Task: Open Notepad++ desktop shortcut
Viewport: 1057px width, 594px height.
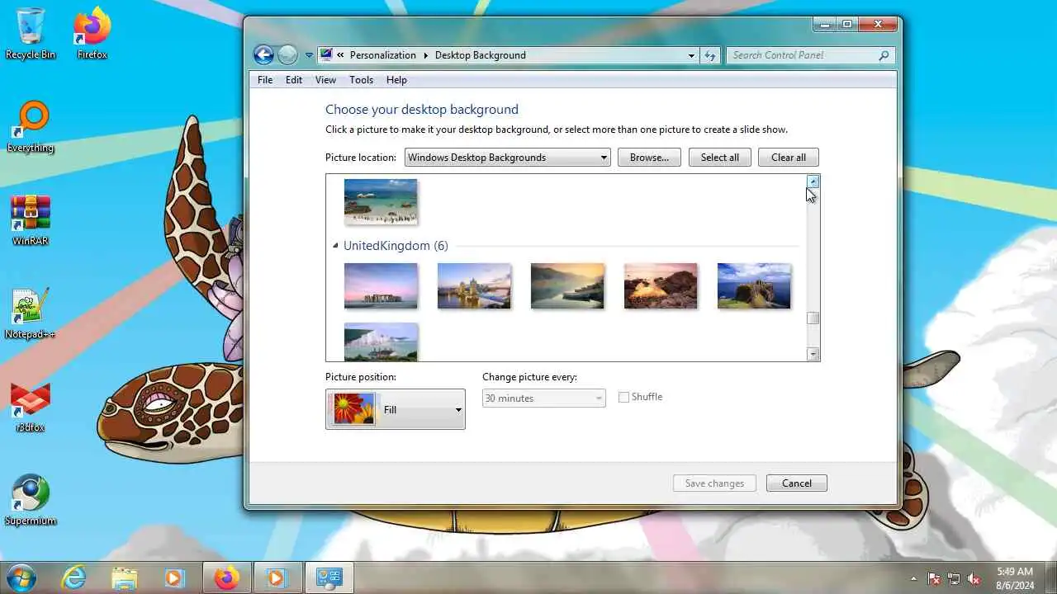Action: click(31, 313)
